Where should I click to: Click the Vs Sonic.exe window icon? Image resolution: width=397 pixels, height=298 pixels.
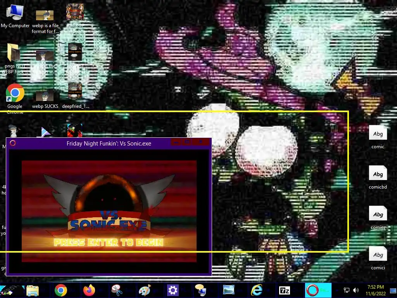pos(13,143)
